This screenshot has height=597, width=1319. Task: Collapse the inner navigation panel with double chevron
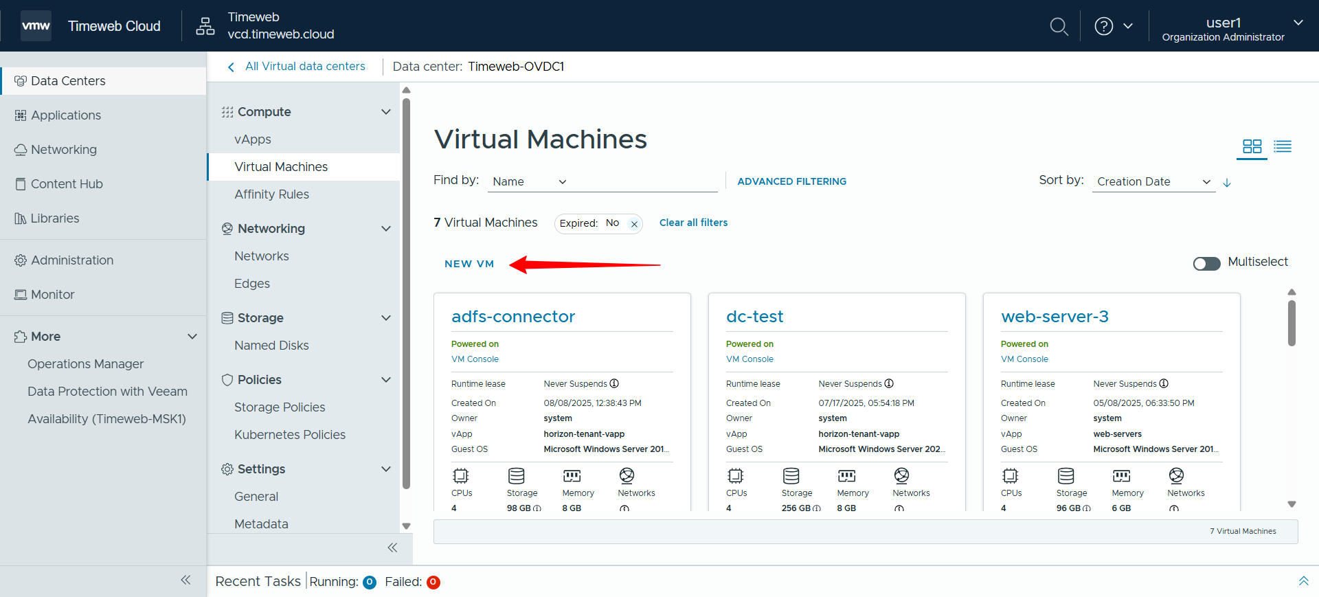[392, 548]
